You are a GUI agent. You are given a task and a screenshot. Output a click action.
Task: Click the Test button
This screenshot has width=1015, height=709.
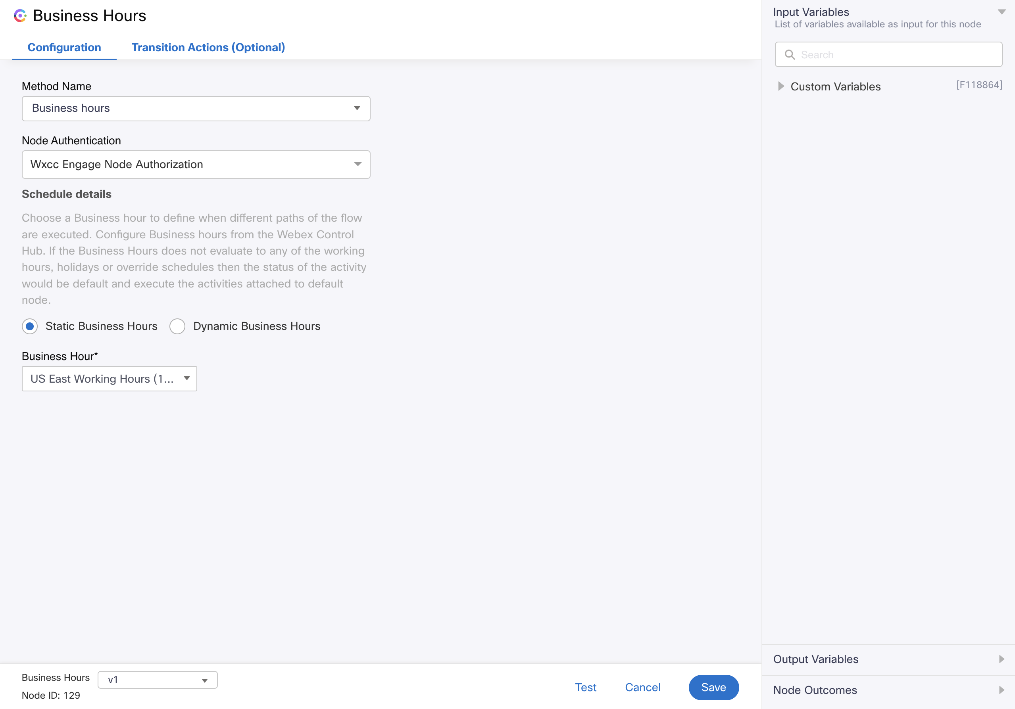pos(585,687)
